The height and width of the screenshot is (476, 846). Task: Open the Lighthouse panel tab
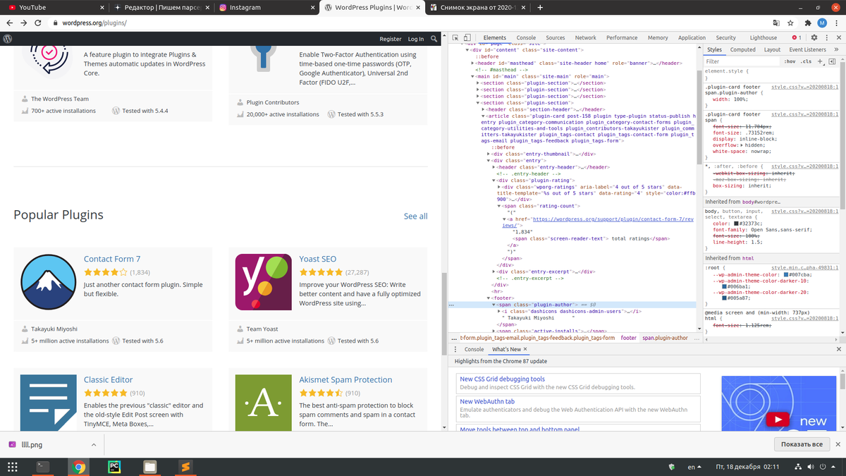pos(764,37)
